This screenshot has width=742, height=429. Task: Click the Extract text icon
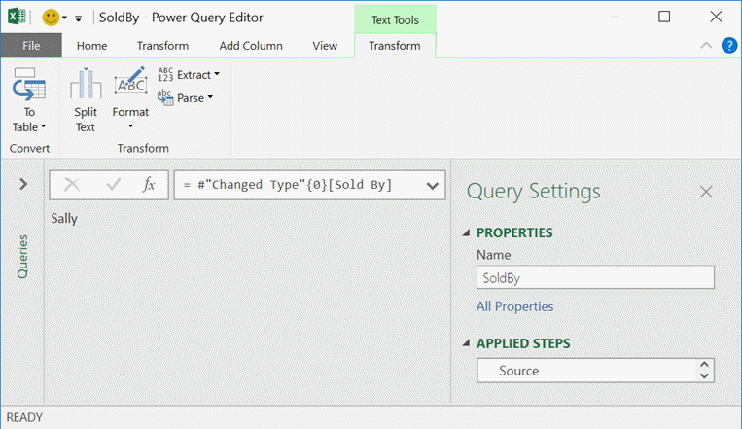point(165,74)
